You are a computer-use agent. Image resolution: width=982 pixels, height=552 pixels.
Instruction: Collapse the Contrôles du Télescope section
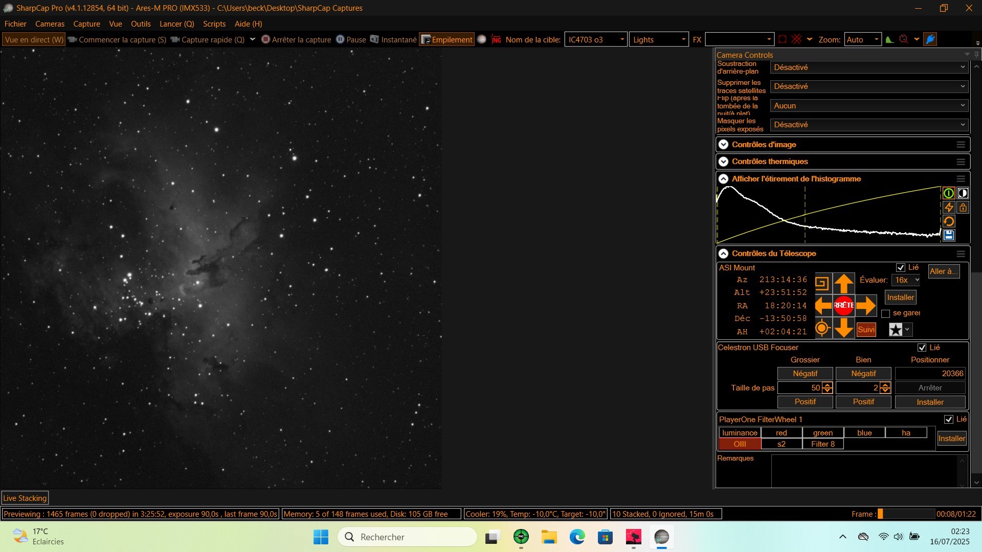tap(723, 254)
